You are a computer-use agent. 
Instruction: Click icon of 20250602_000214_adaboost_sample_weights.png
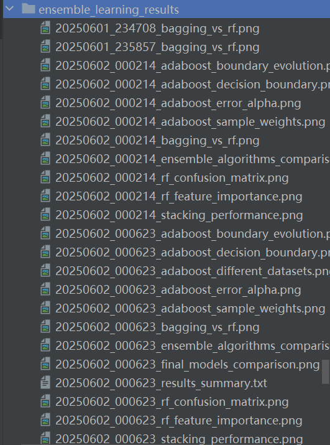click(45, 121)
